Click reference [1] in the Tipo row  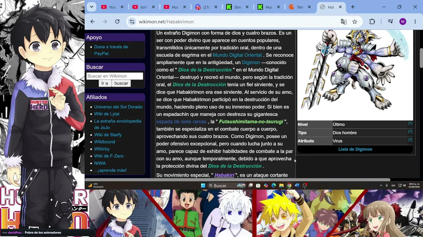click(x=410, y=132)
